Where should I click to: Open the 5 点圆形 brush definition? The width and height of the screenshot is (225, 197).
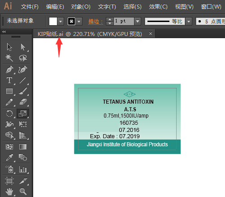tap(211, 22)
